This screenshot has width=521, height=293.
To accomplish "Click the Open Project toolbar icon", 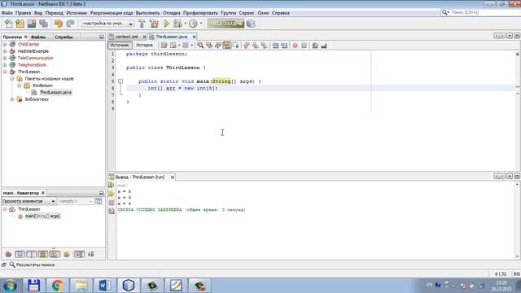I will 32,24.
